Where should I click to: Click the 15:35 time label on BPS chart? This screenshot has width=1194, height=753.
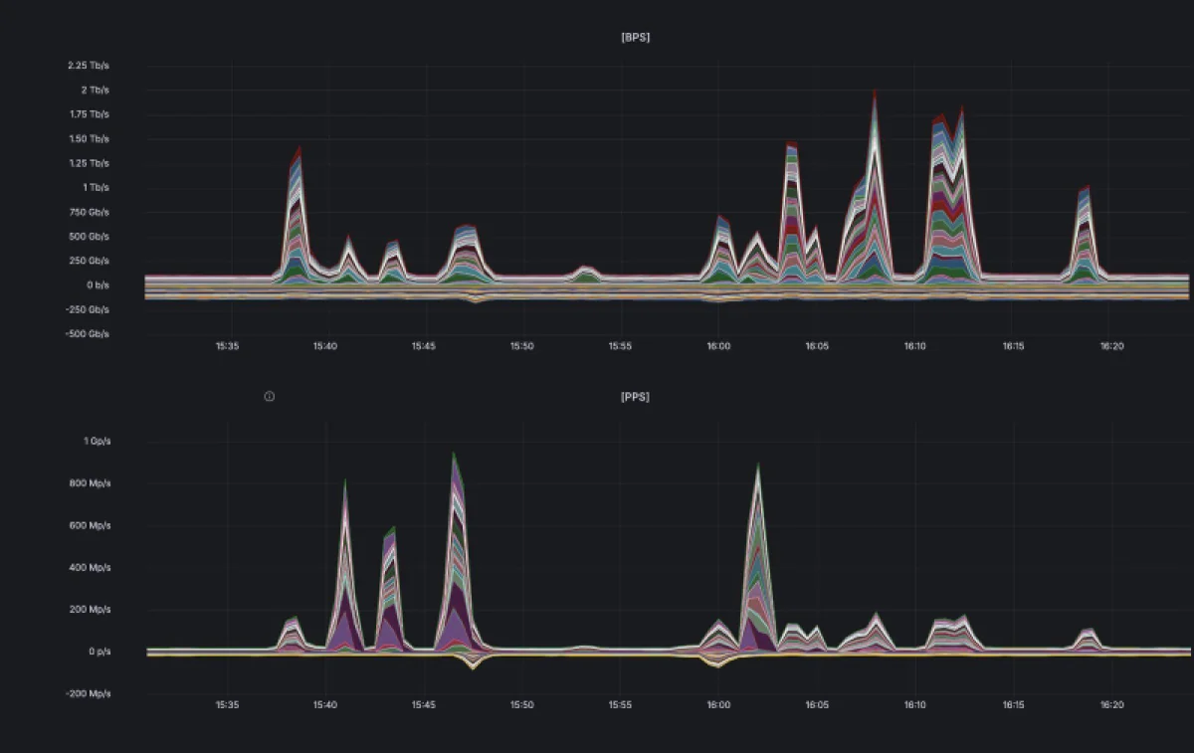[x=227, y=346]
